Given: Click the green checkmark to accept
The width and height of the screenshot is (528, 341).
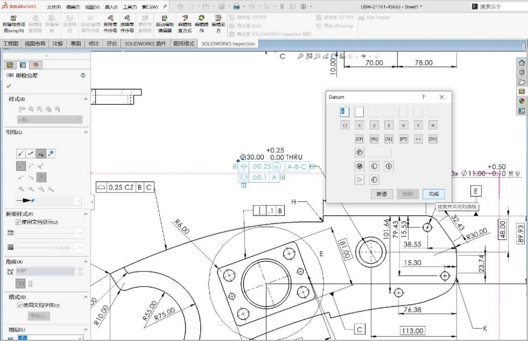Looking at the screenshot, I should point(9,86).
